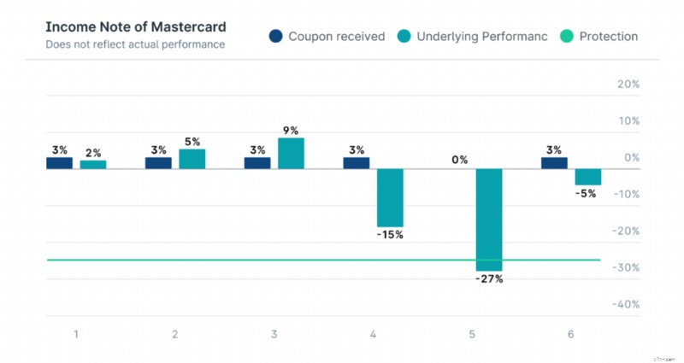Click the Coupon received legend label

(x=337, y=37)
